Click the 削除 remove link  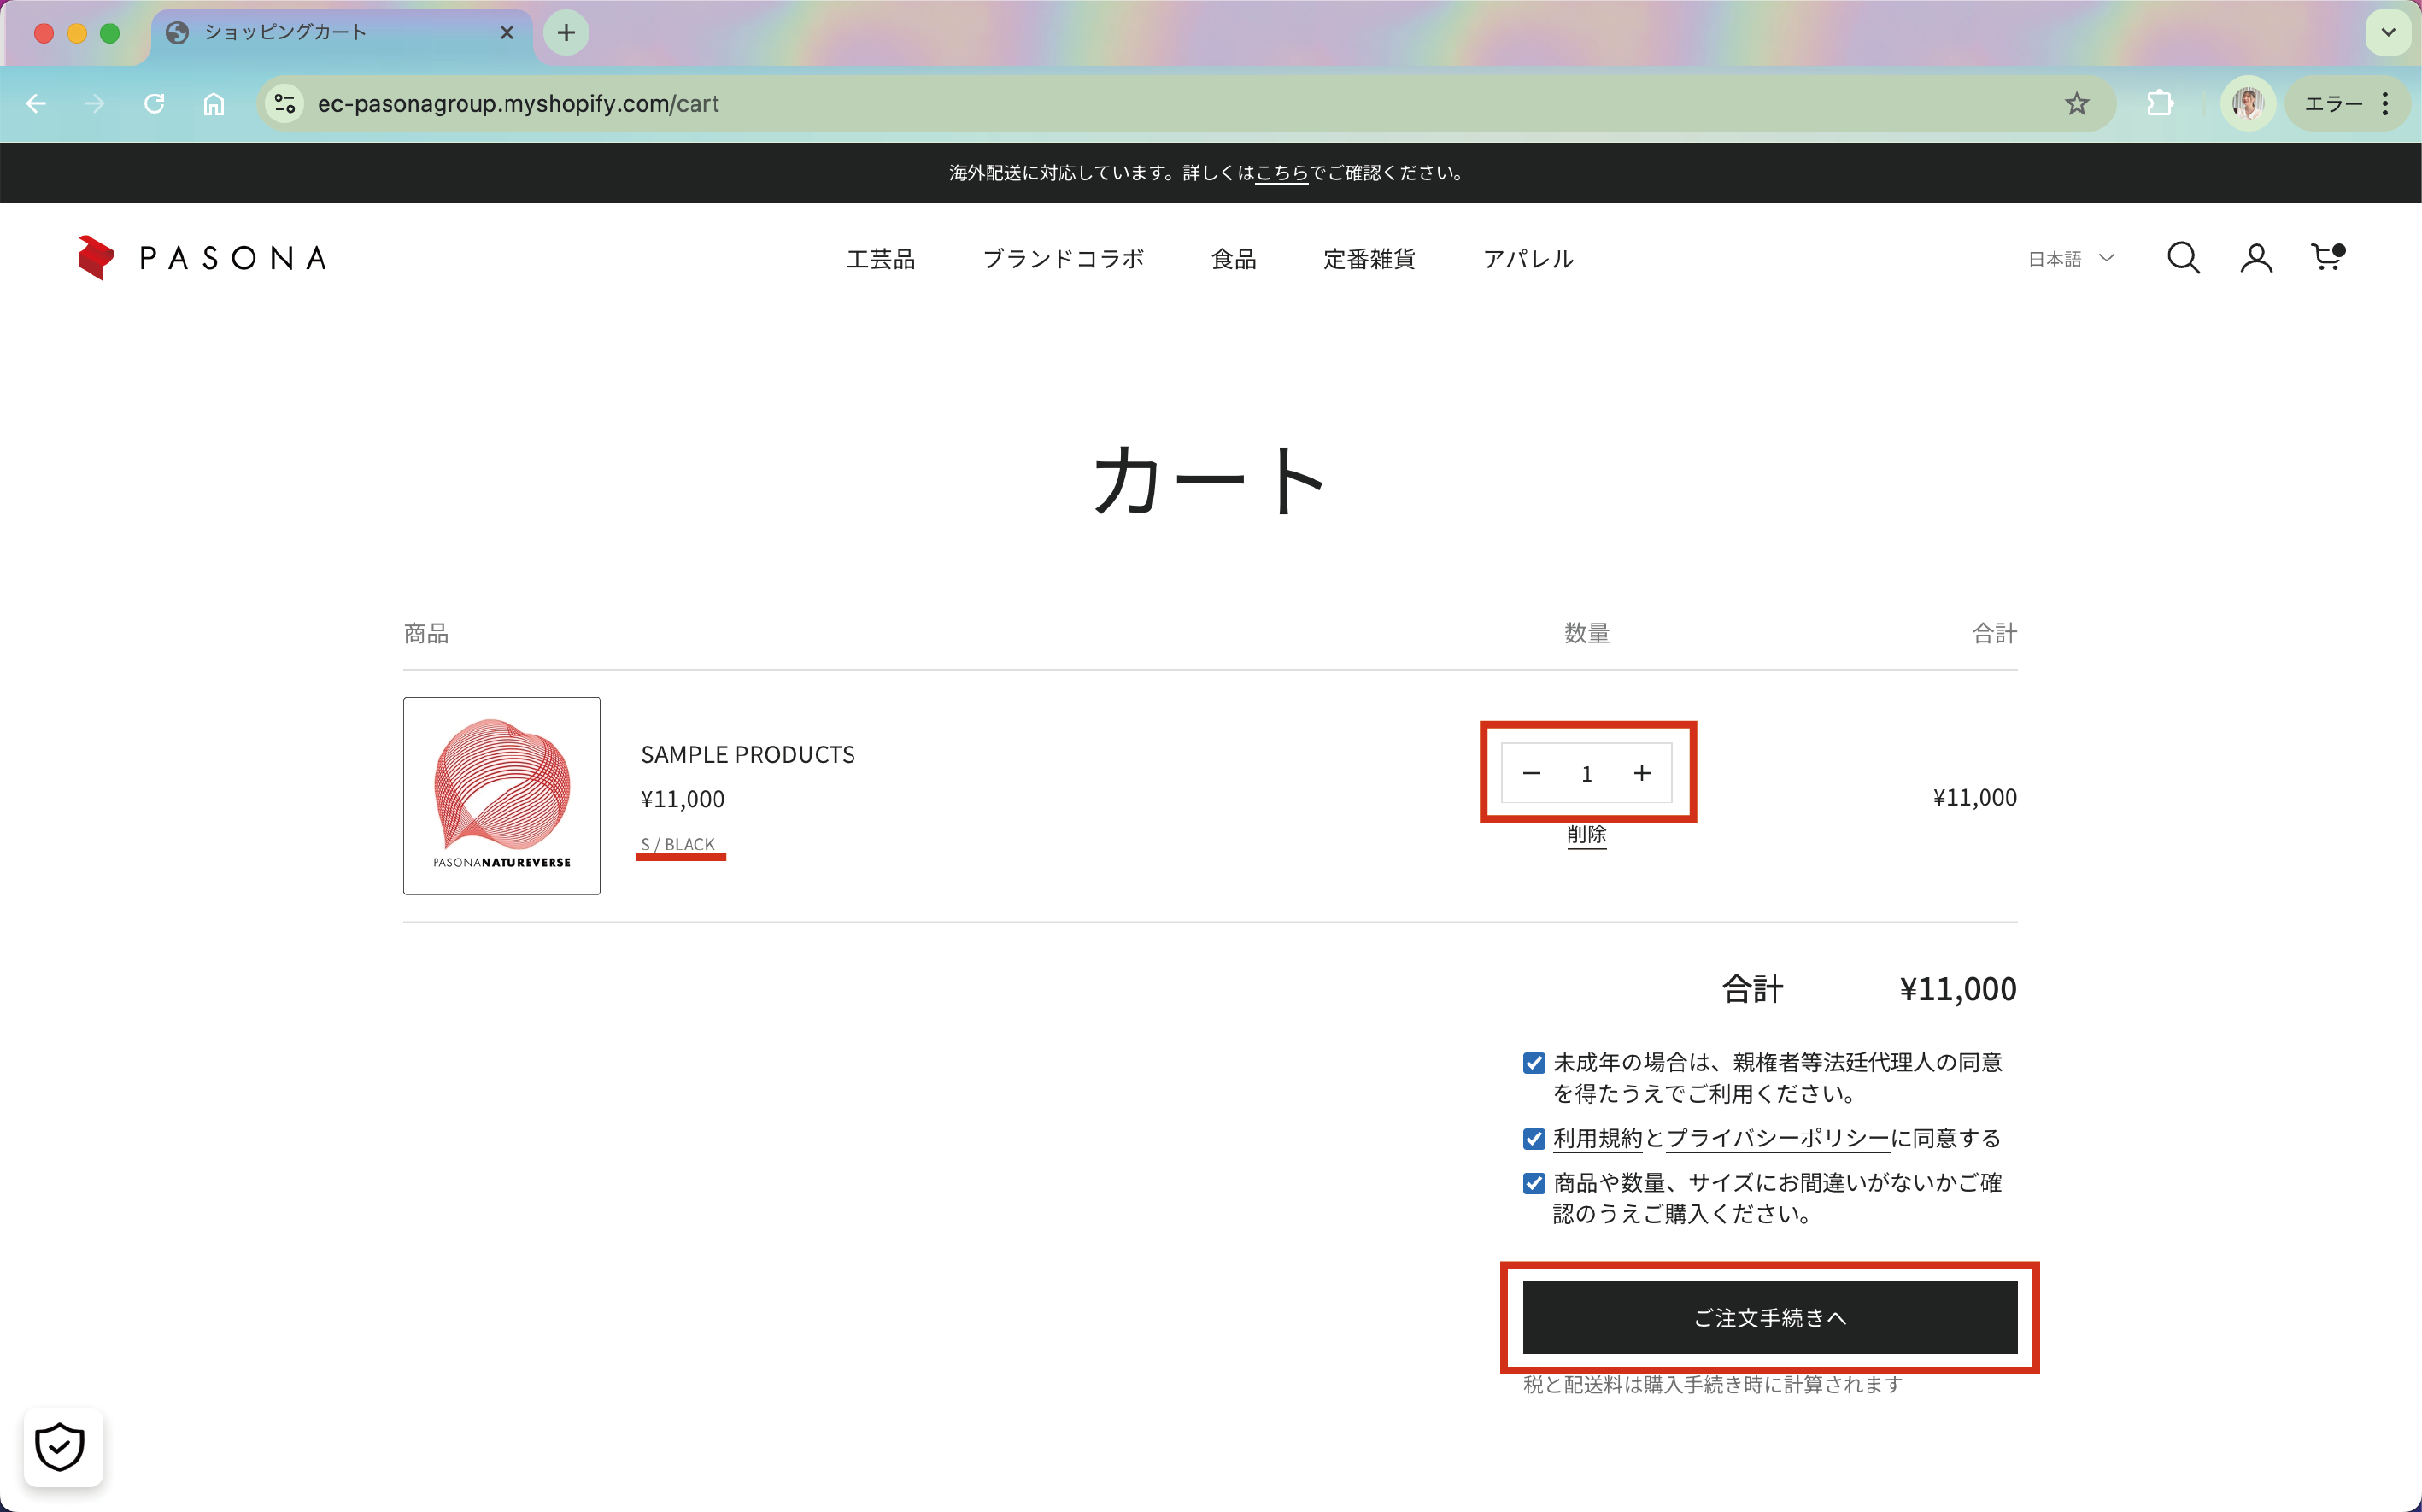click(1586, 834)
